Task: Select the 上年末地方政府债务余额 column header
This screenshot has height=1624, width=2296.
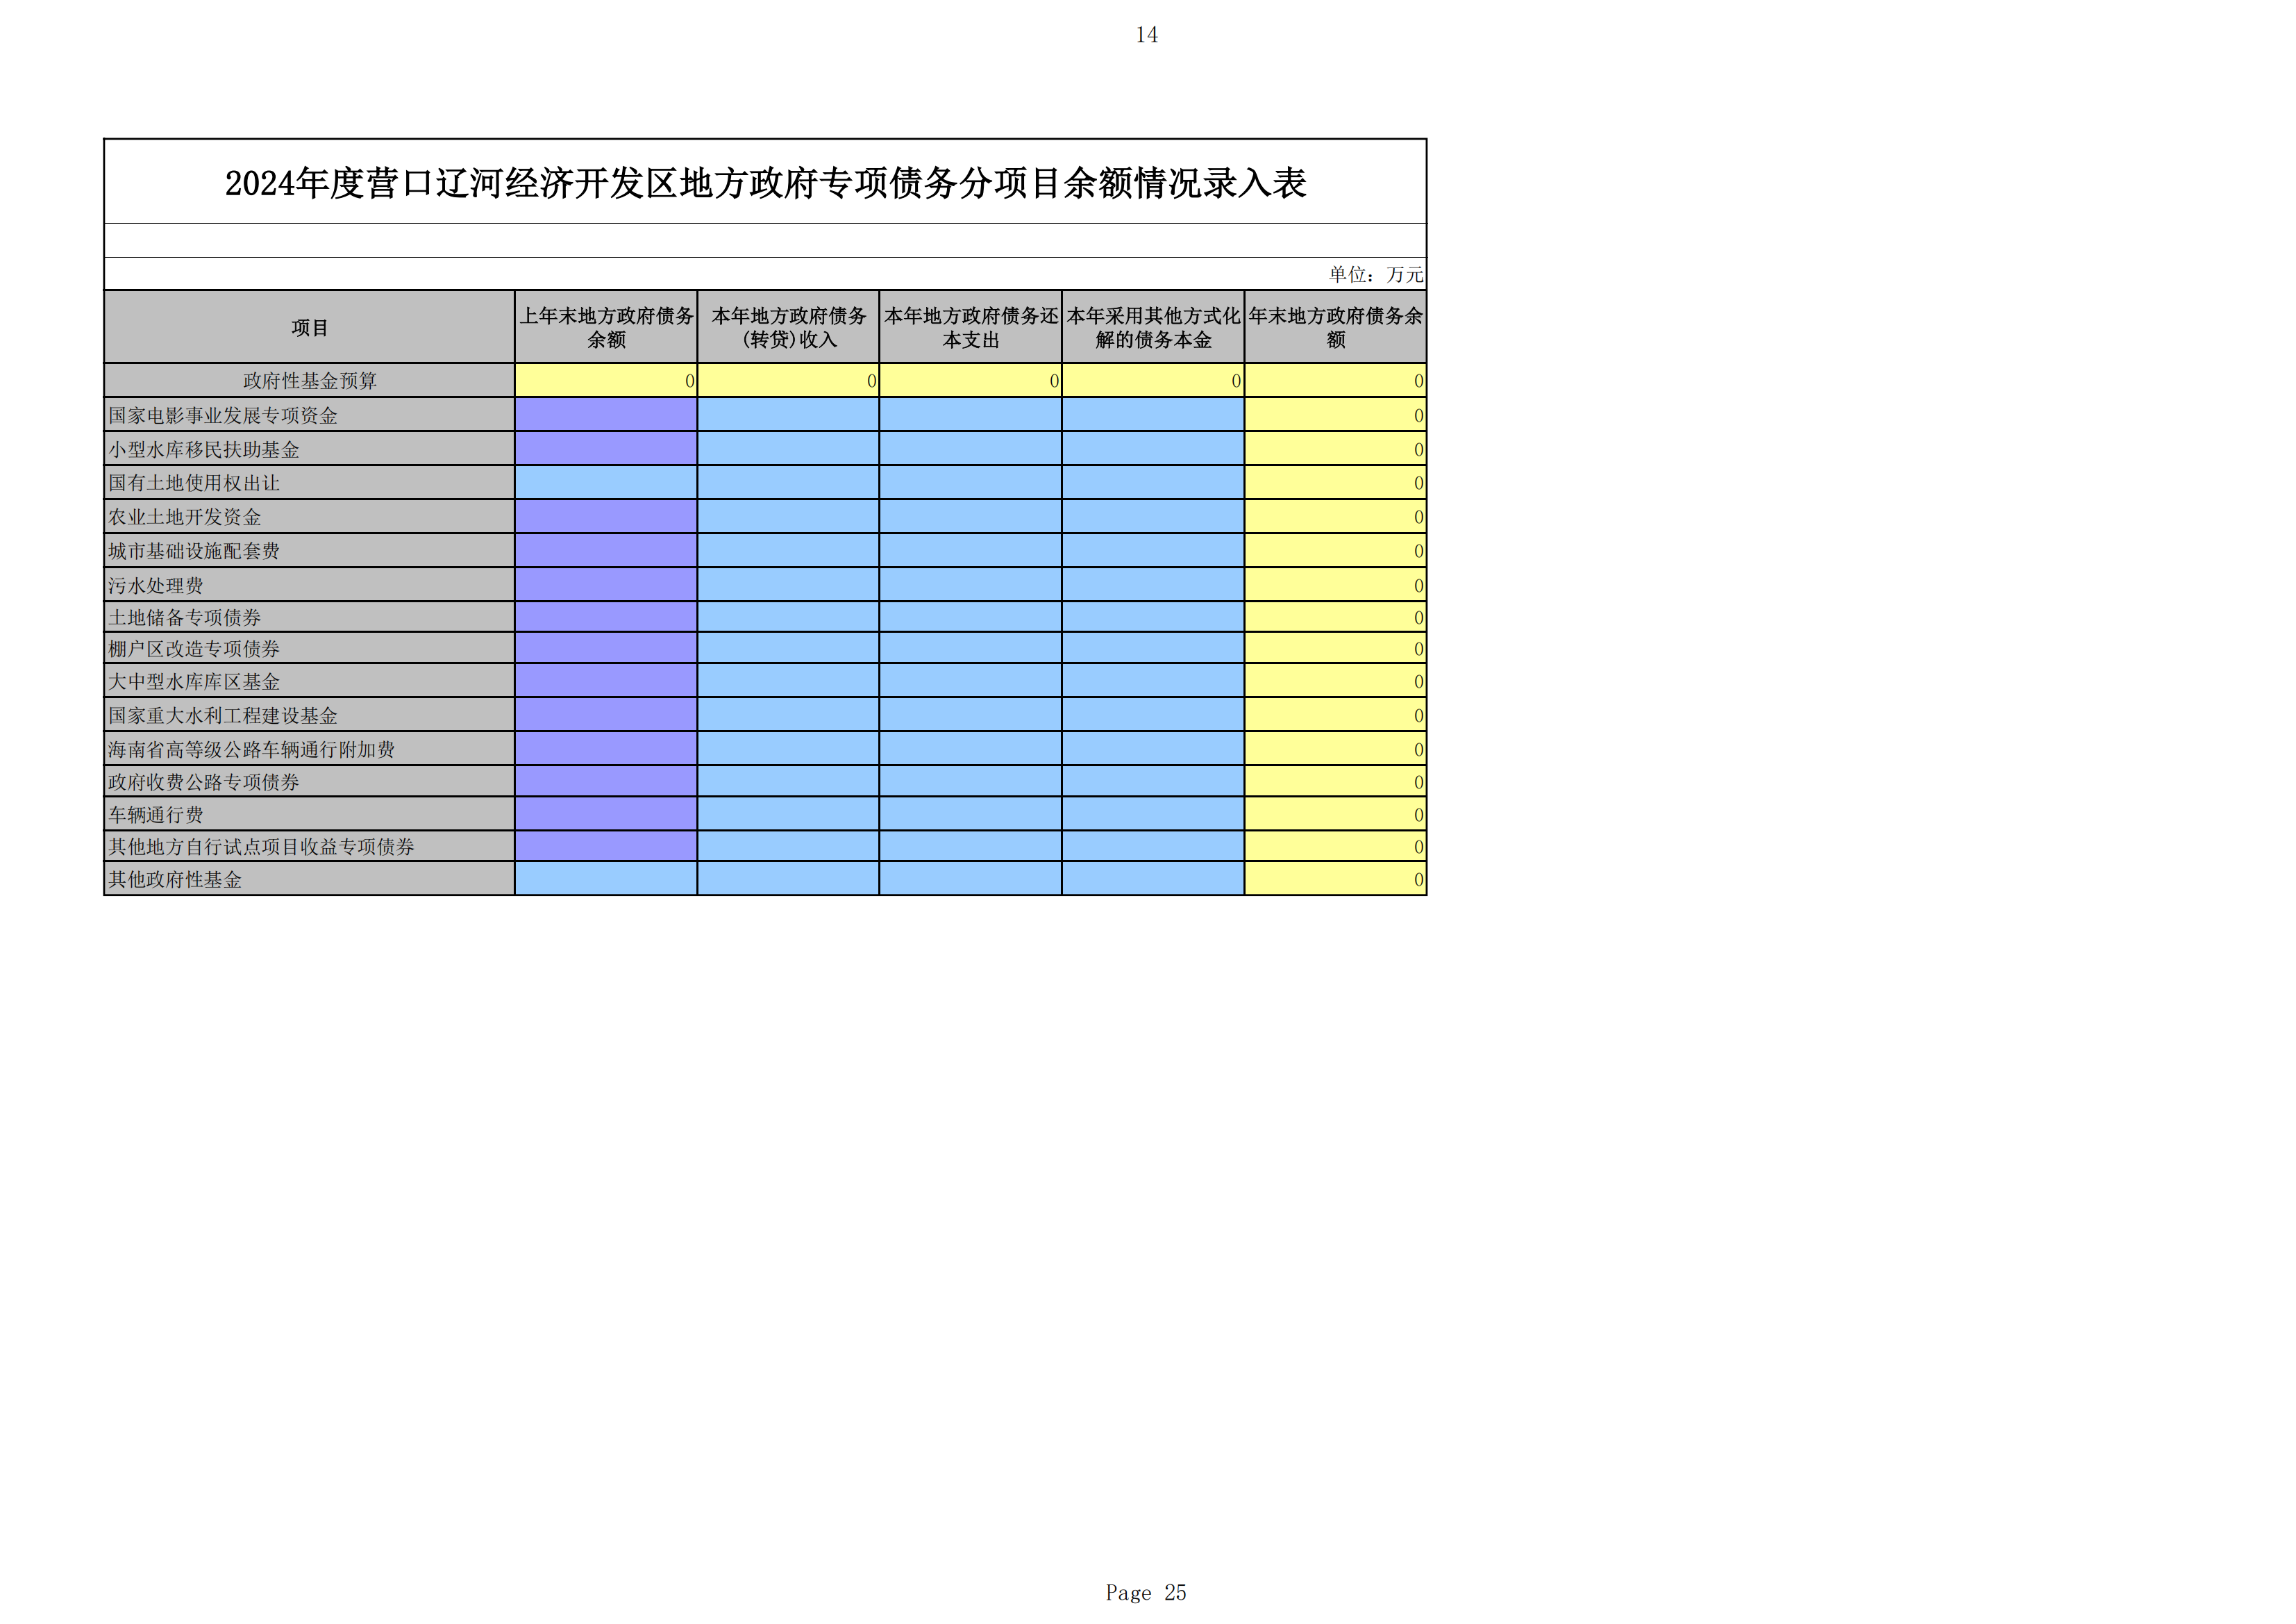Action: pyautogui.click(x=606, y=327)
